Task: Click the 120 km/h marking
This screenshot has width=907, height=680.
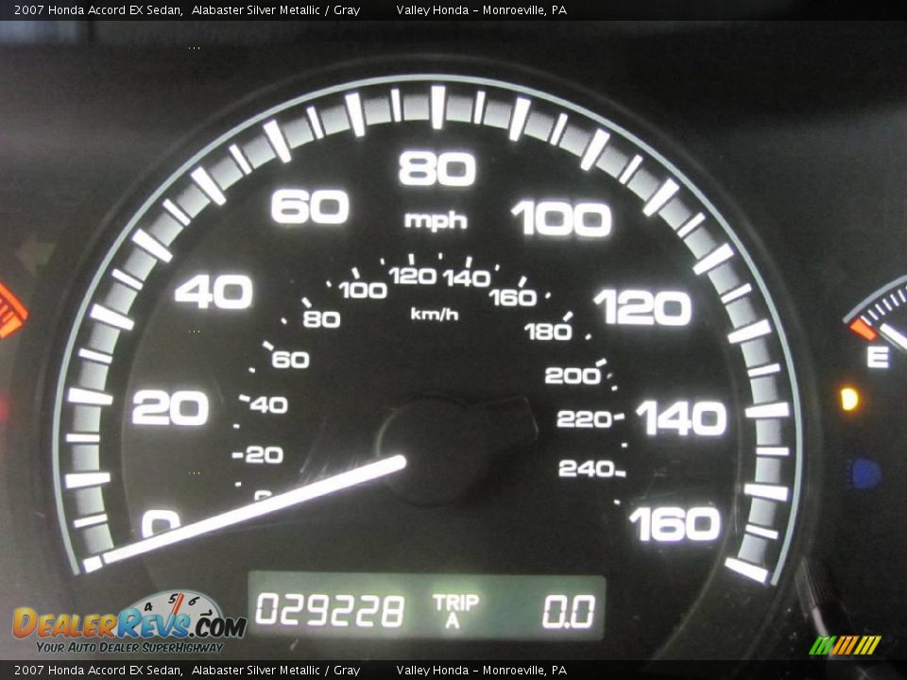Action: pos(413,276)
